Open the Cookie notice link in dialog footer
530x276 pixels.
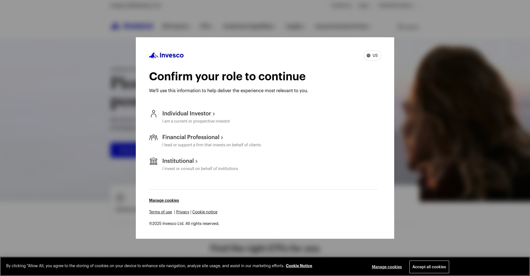[x=205, y=212]
